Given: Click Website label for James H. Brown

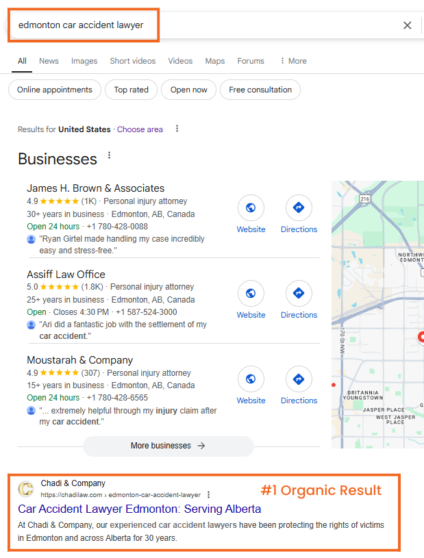Looking at the screenshot, I should [x=251, y=229].
